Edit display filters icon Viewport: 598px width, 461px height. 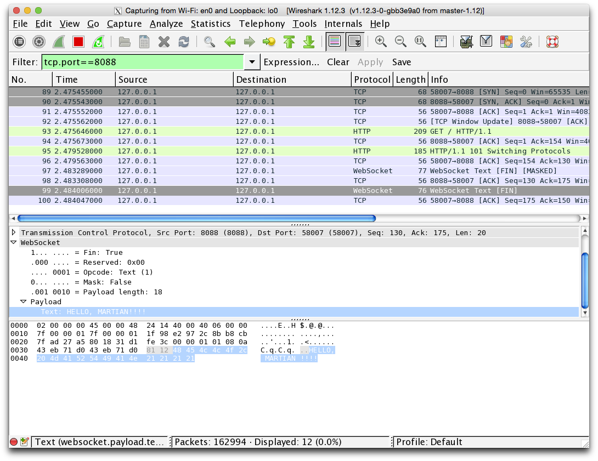486,42
